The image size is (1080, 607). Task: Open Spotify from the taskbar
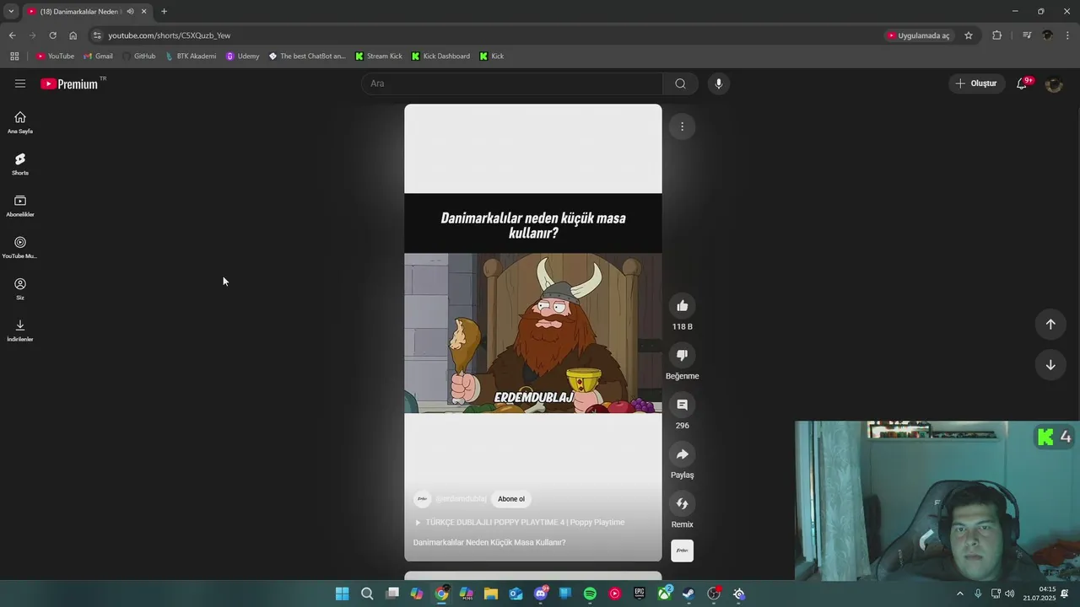click(x=590, y=594)
